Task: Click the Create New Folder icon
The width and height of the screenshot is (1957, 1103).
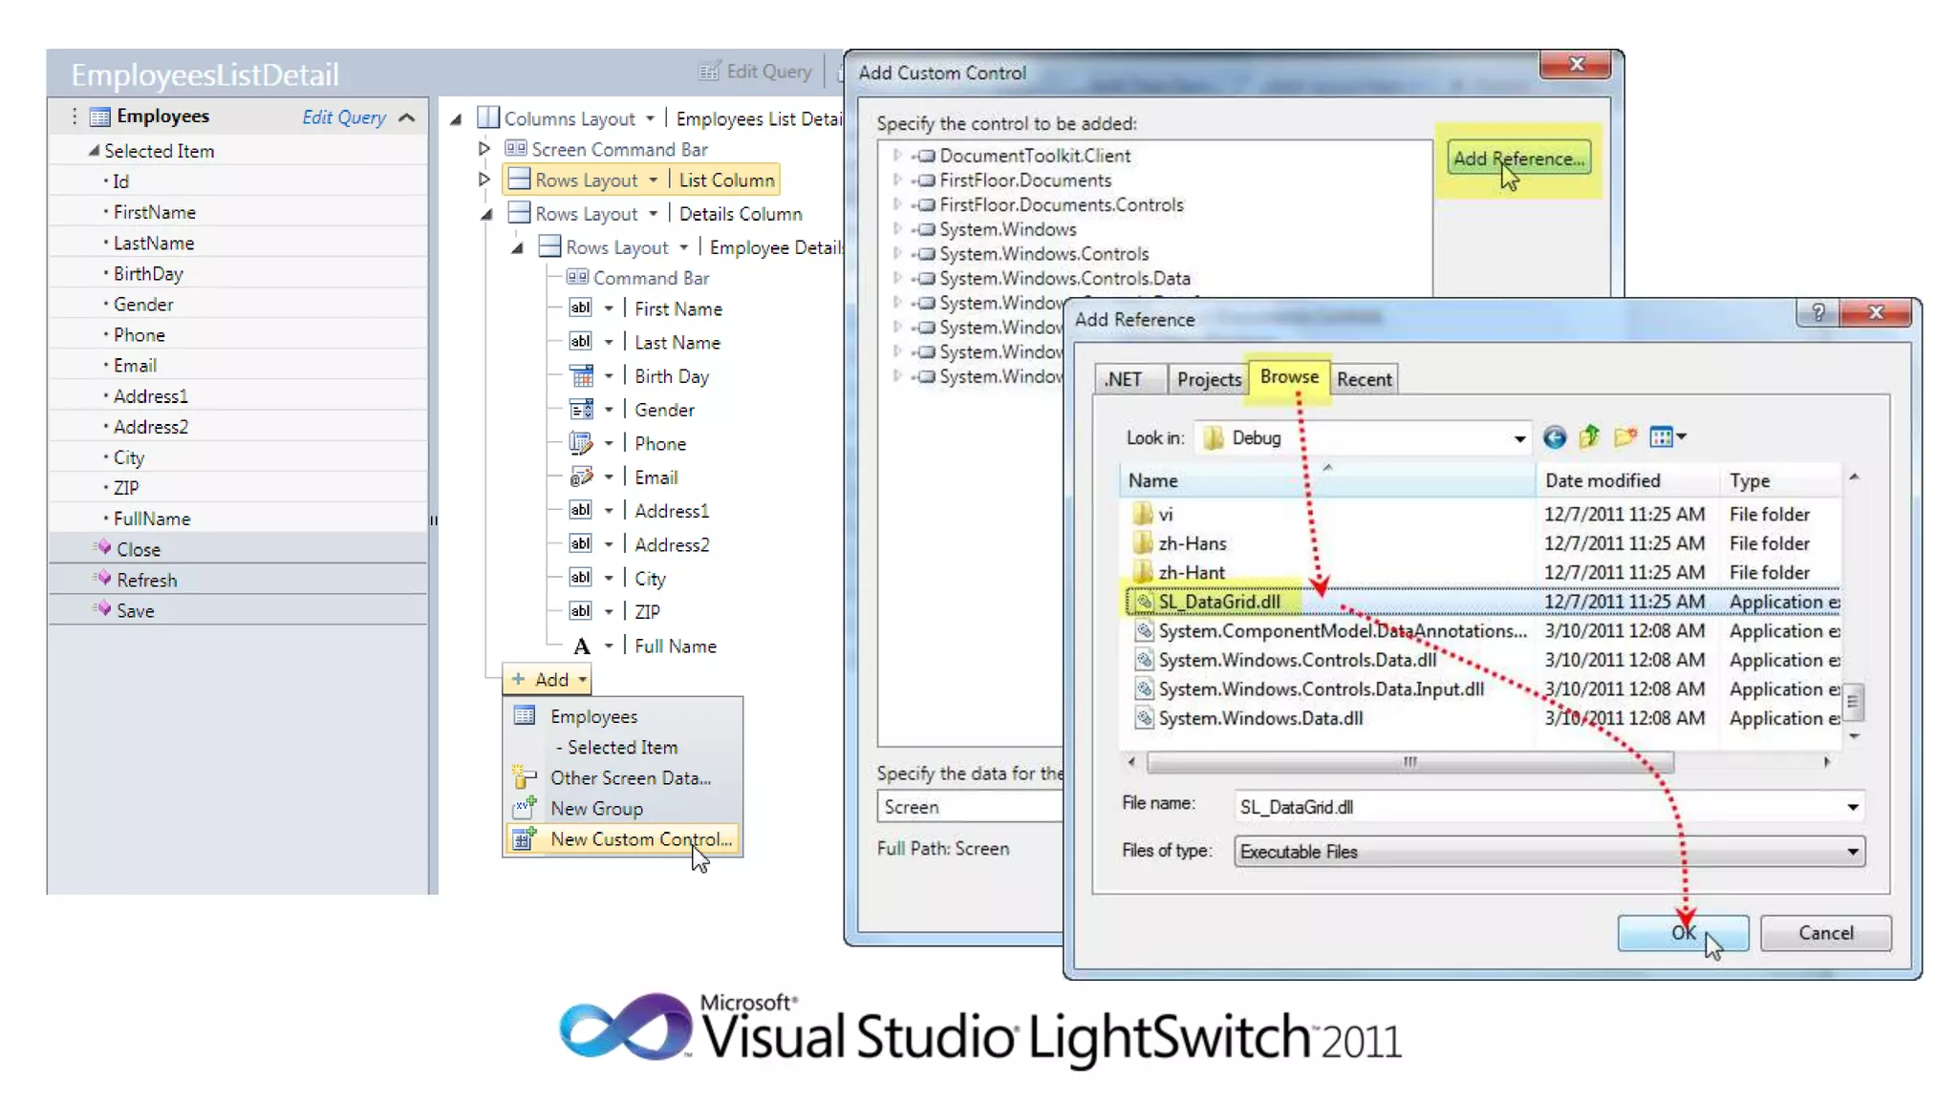Action: [1624, 437]
